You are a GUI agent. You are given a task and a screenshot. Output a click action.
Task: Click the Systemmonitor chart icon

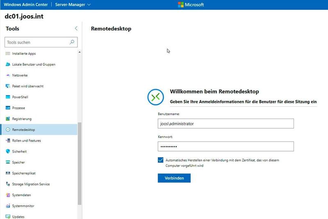click(8, 206)
